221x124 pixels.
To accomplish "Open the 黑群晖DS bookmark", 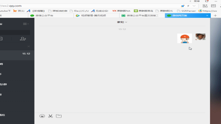I will tap(164, 11).
